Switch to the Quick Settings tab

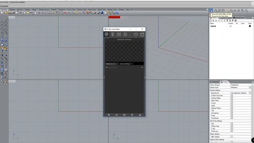pos(125,64)
